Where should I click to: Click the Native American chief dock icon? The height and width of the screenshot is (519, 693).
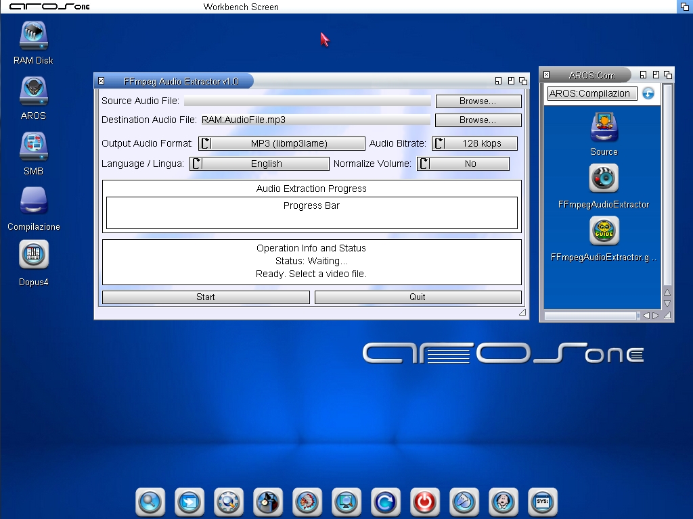point(308,502)
